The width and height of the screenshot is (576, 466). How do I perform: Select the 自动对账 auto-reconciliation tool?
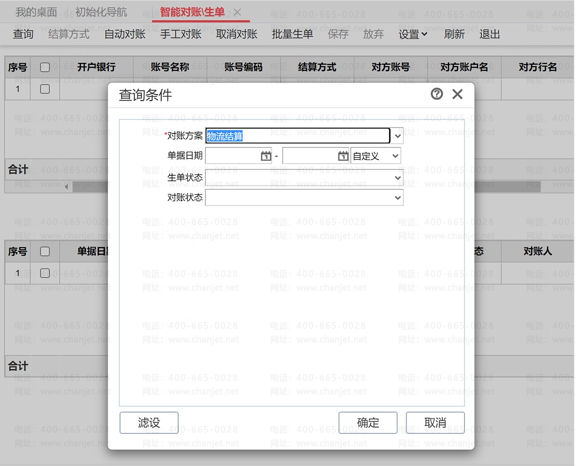[x=124, y=34]
